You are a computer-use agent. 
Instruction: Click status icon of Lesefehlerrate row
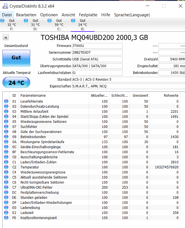click(6, 101)
